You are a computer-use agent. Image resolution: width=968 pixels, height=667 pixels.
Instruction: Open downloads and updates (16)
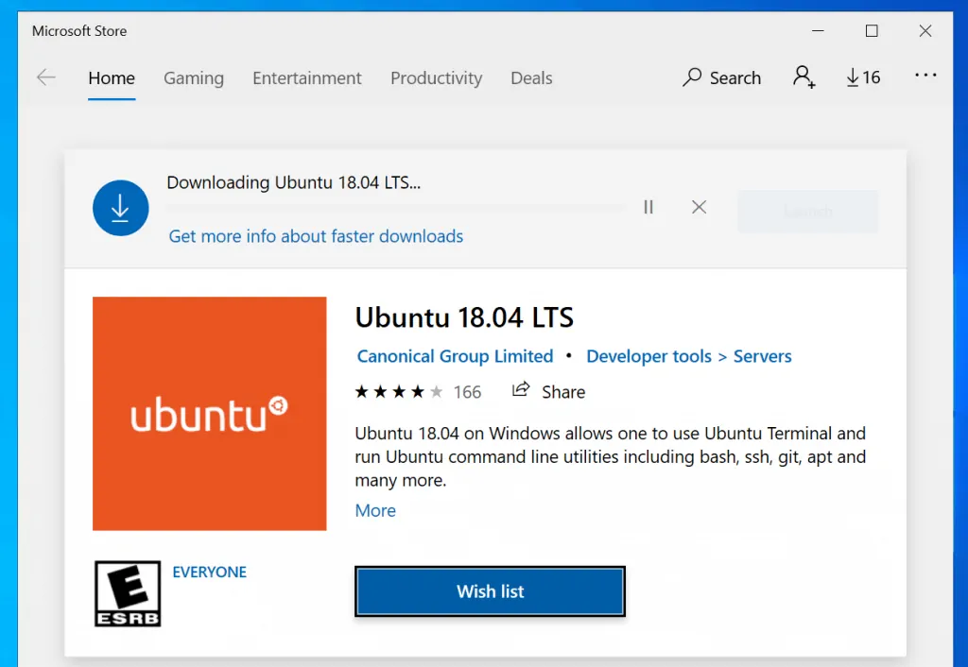coord(863,77)
